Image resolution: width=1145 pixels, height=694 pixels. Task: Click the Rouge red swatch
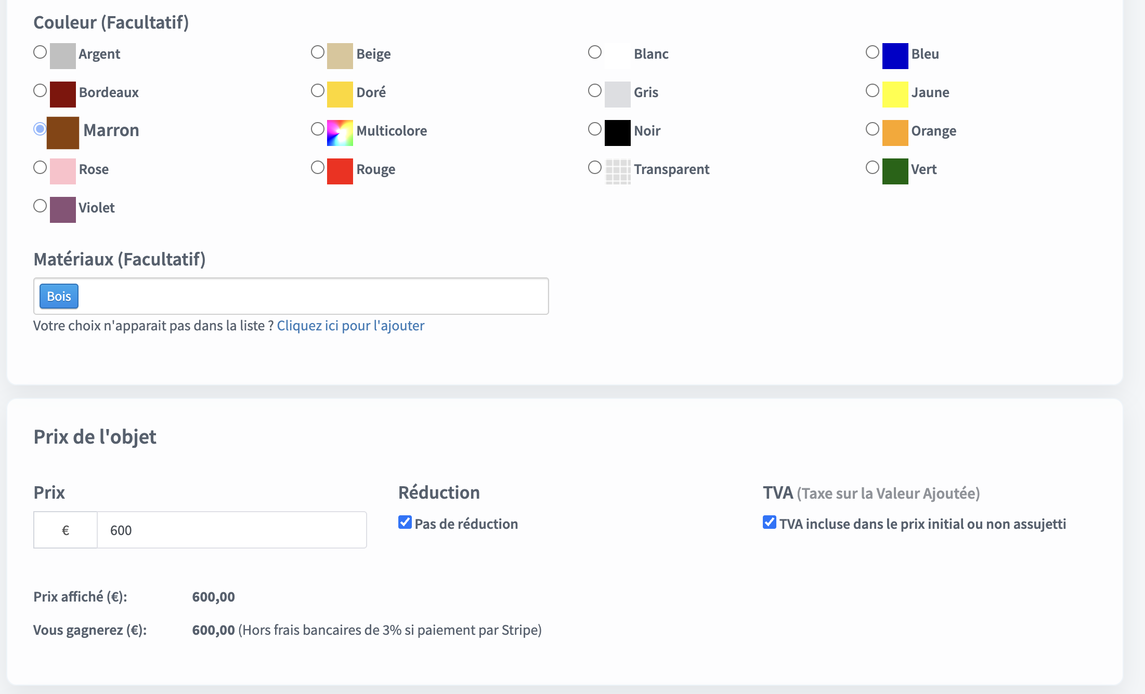pyautogui.click(x=340, y=171)
